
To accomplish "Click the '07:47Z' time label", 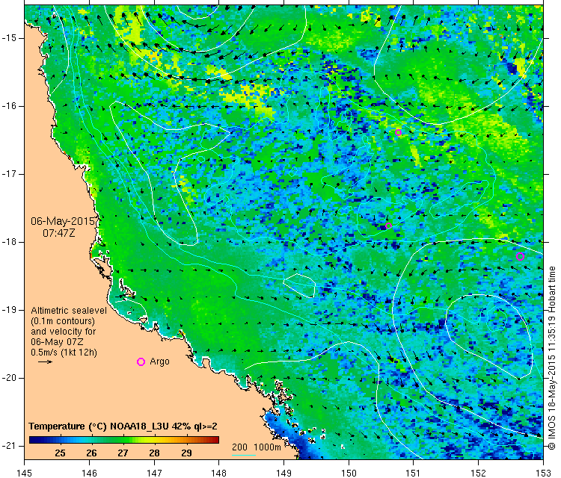I will [59, 233].
